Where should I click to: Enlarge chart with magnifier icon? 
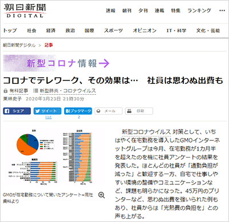tap(101, 195)
